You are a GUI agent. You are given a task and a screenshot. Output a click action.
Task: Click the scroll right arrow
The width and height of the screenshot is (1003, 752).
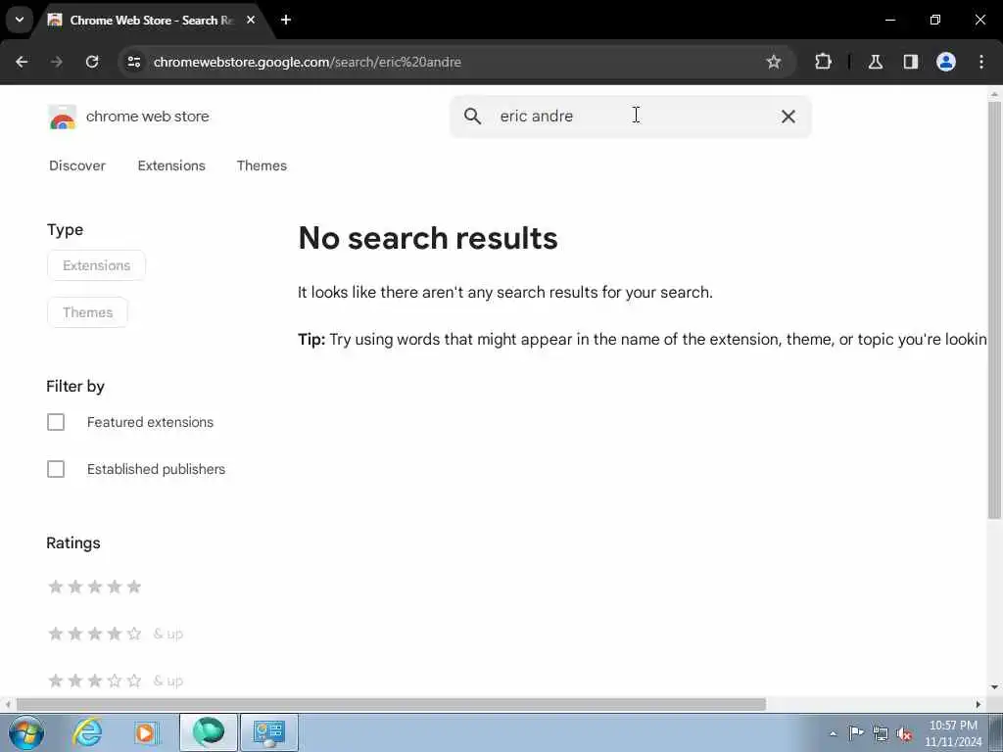[x=979, y=704]
